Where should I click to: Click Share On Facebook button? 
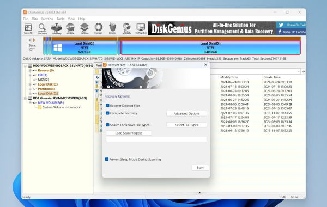(291, 32)
